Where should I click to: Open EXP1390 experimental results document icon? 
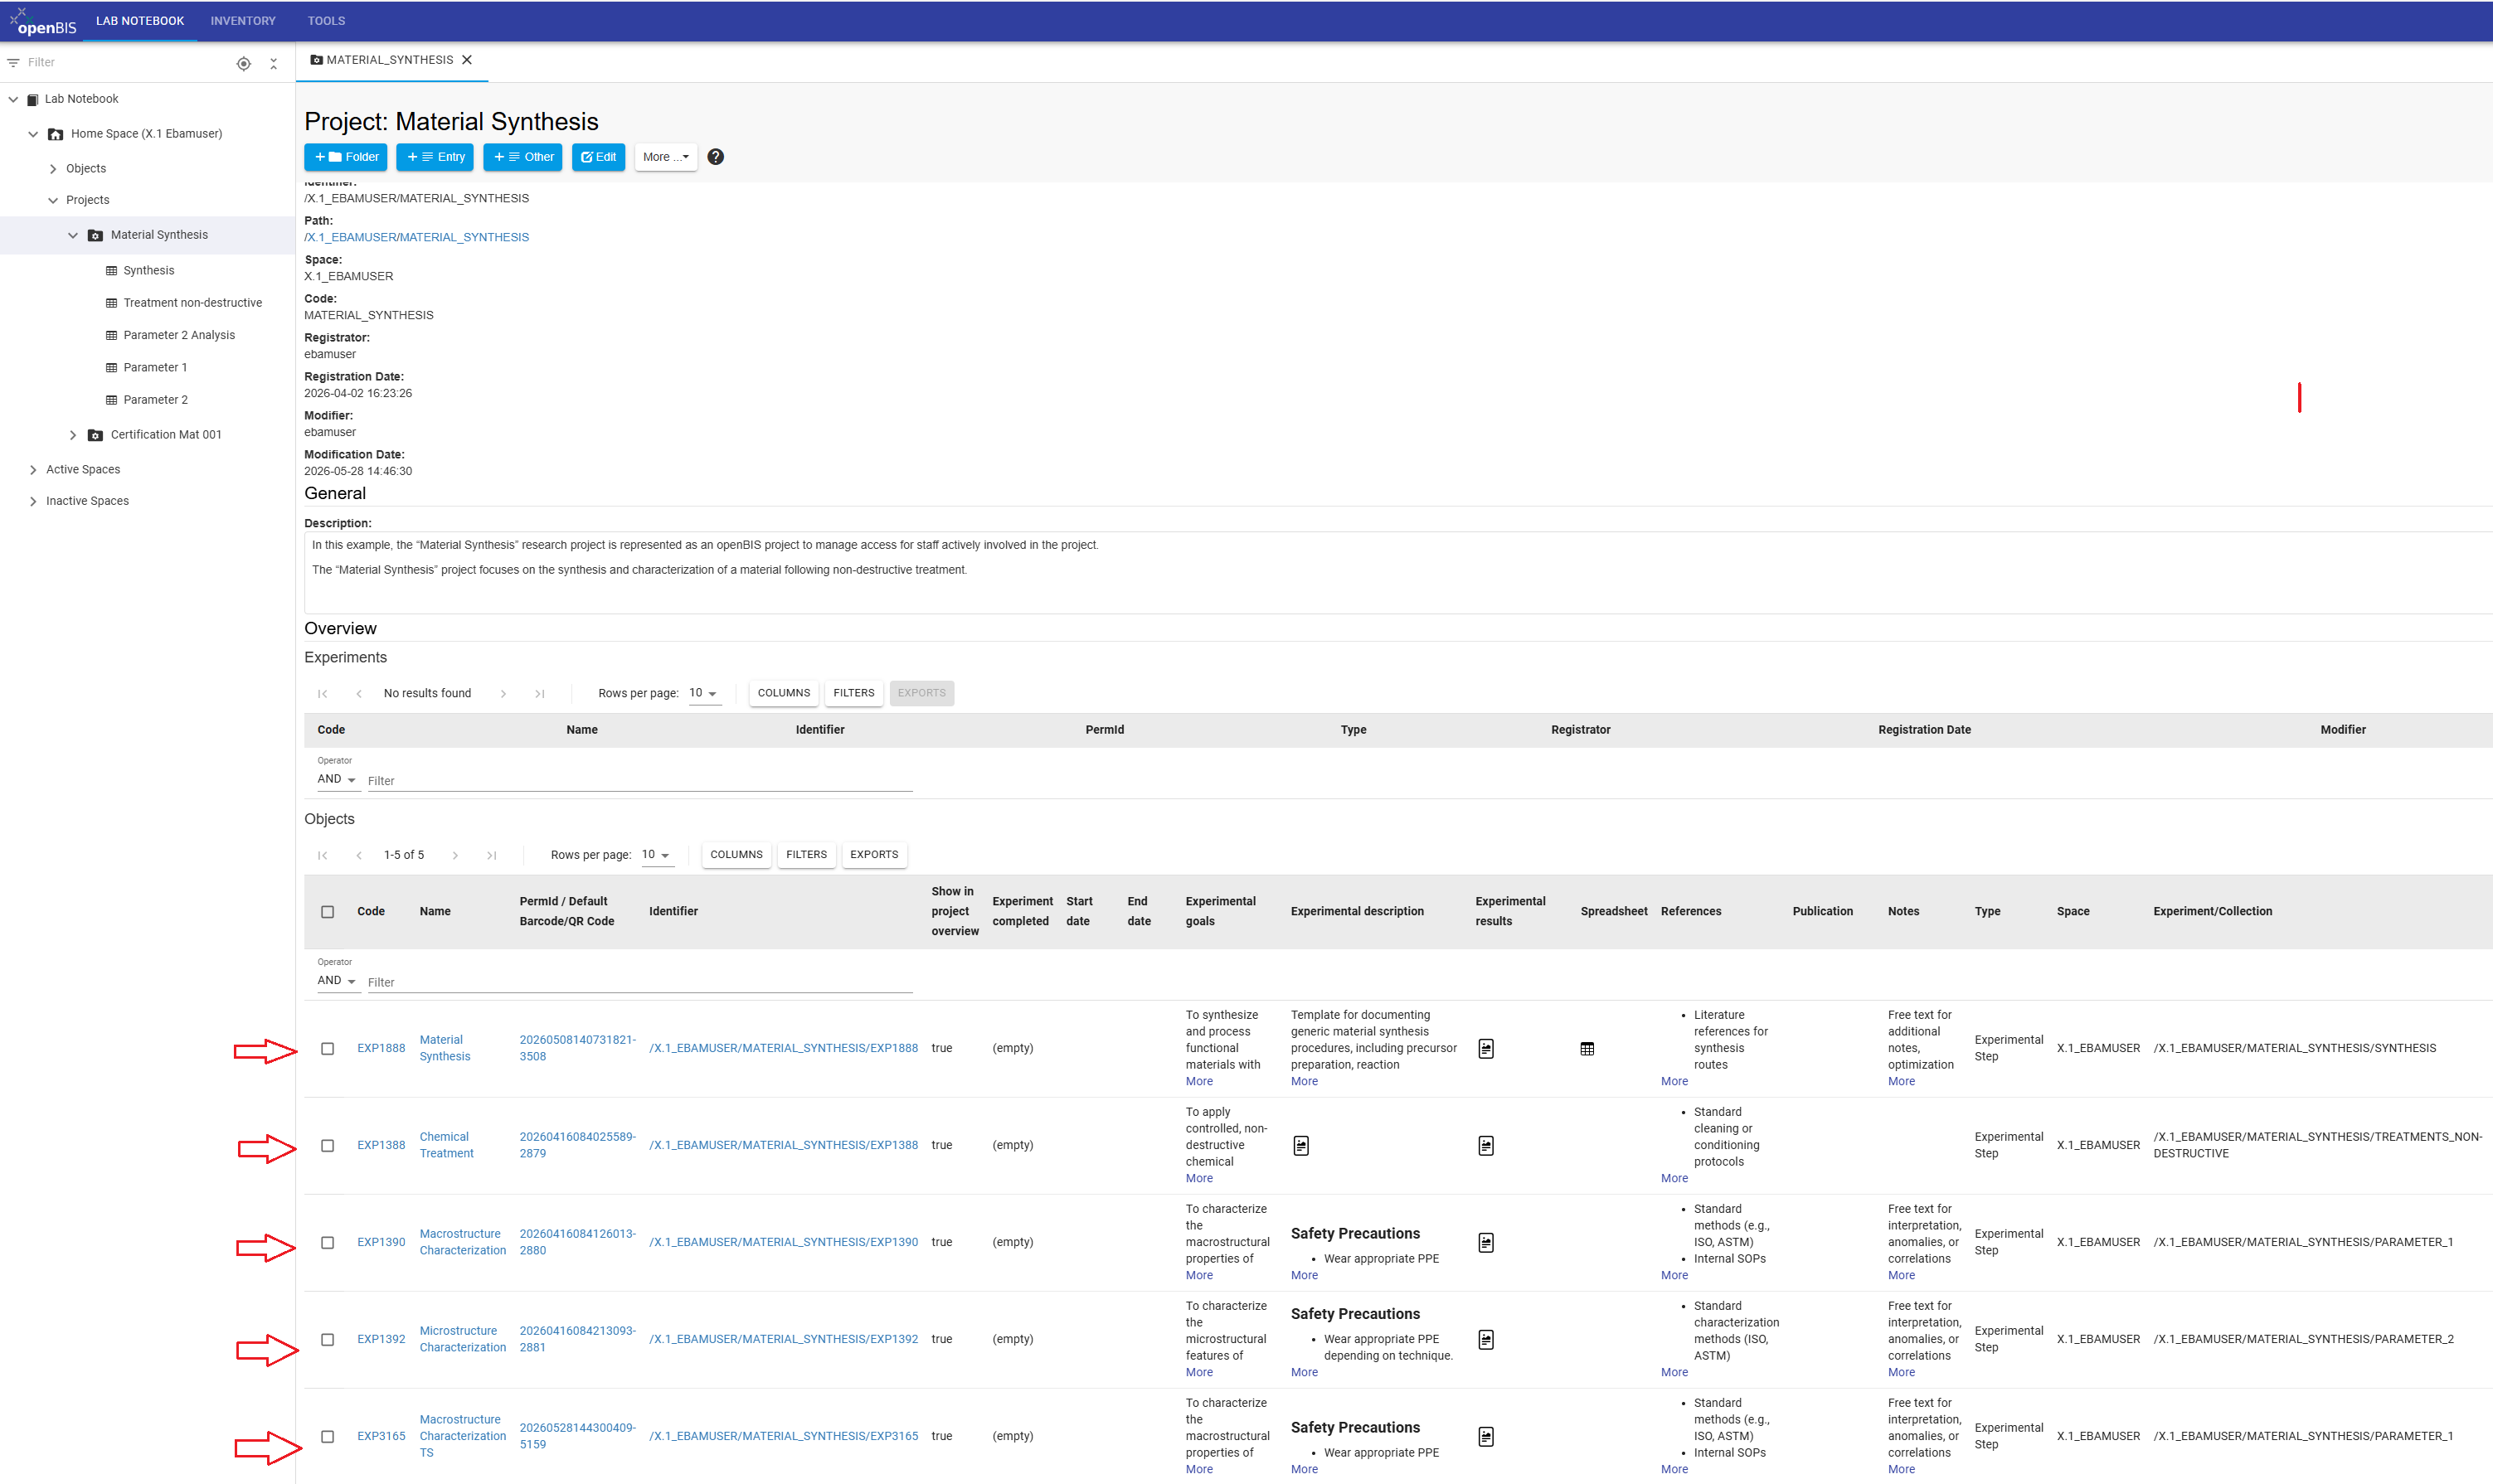(1485, 1243)
